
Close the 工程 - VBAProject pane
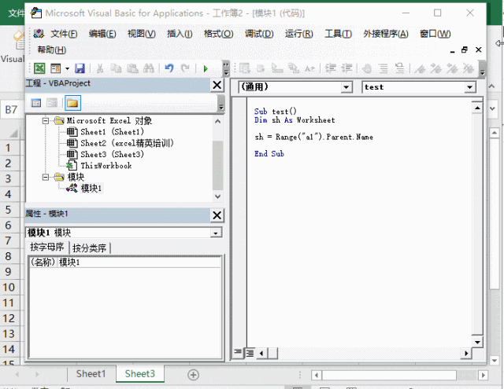tap(217, 86)
